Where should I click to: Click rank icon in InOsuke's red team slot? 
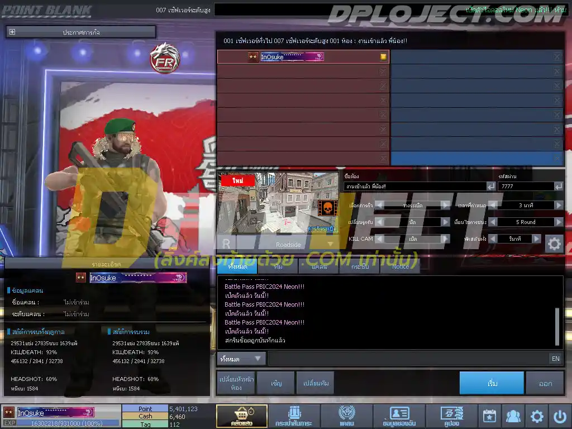pyautogui.click(x=253, y=56)
